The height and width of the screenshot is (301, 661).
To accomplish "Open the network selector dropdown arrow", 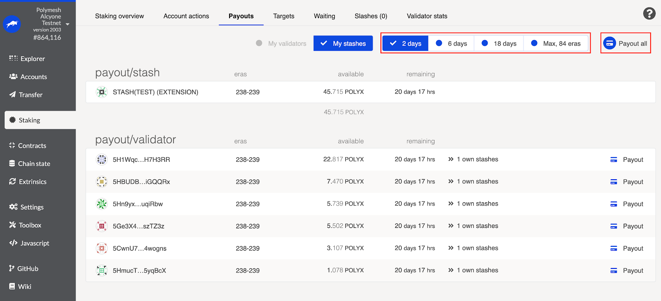I will pos(68,24).
